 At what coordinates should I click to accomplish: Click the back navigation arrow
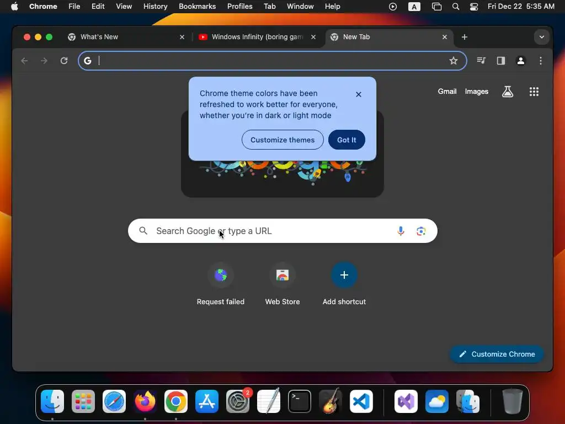[x=24, y=61]
